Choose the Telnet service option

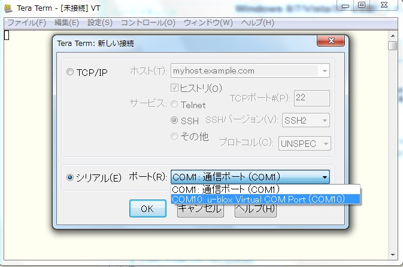pos(174,104)
